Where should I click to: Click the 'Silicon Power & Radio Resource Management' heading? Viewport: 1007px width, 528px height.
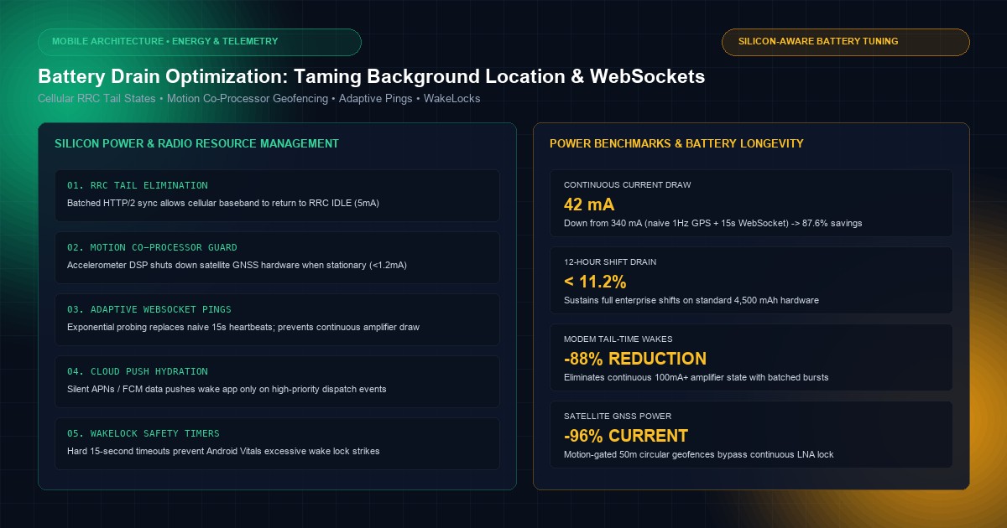click(196, 144)
